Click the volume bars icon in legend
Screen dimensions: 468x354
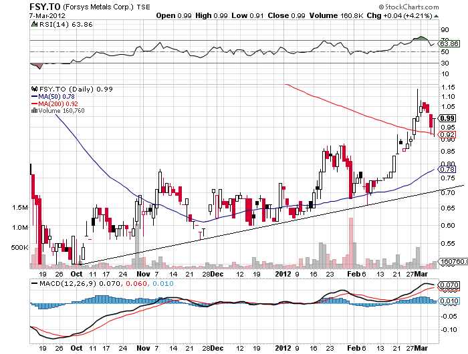pos(34,110)
